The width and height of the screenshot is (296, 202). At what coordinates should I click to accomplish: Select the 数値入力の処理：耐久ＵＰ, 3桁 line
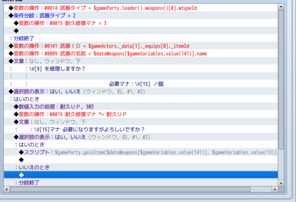pos(141,107)
